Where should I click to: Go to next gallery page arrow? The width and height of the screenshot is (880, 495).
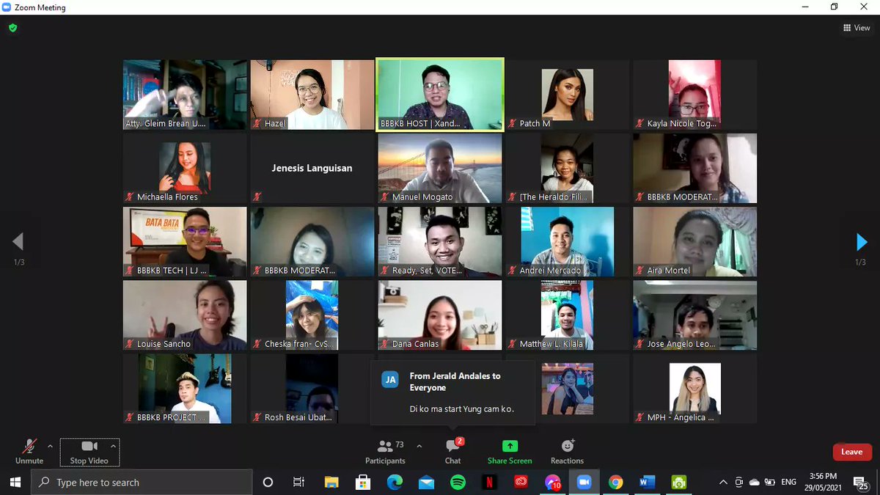861,242
